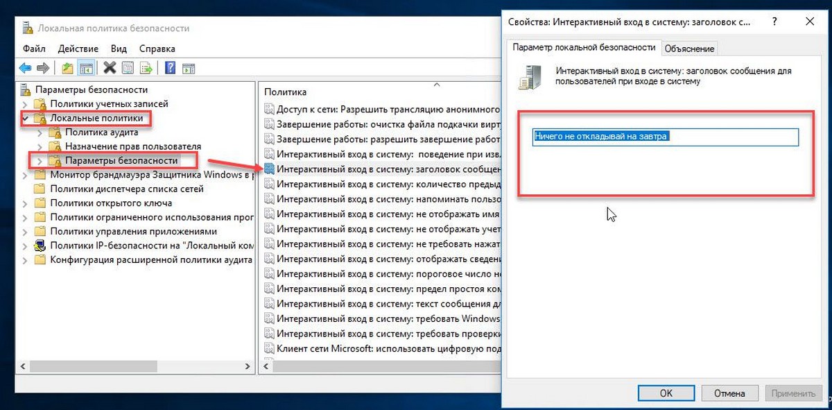The image size is (832, 410).
Task: Select Параметр локальной безопасности tab
Action: pos(584,47)
